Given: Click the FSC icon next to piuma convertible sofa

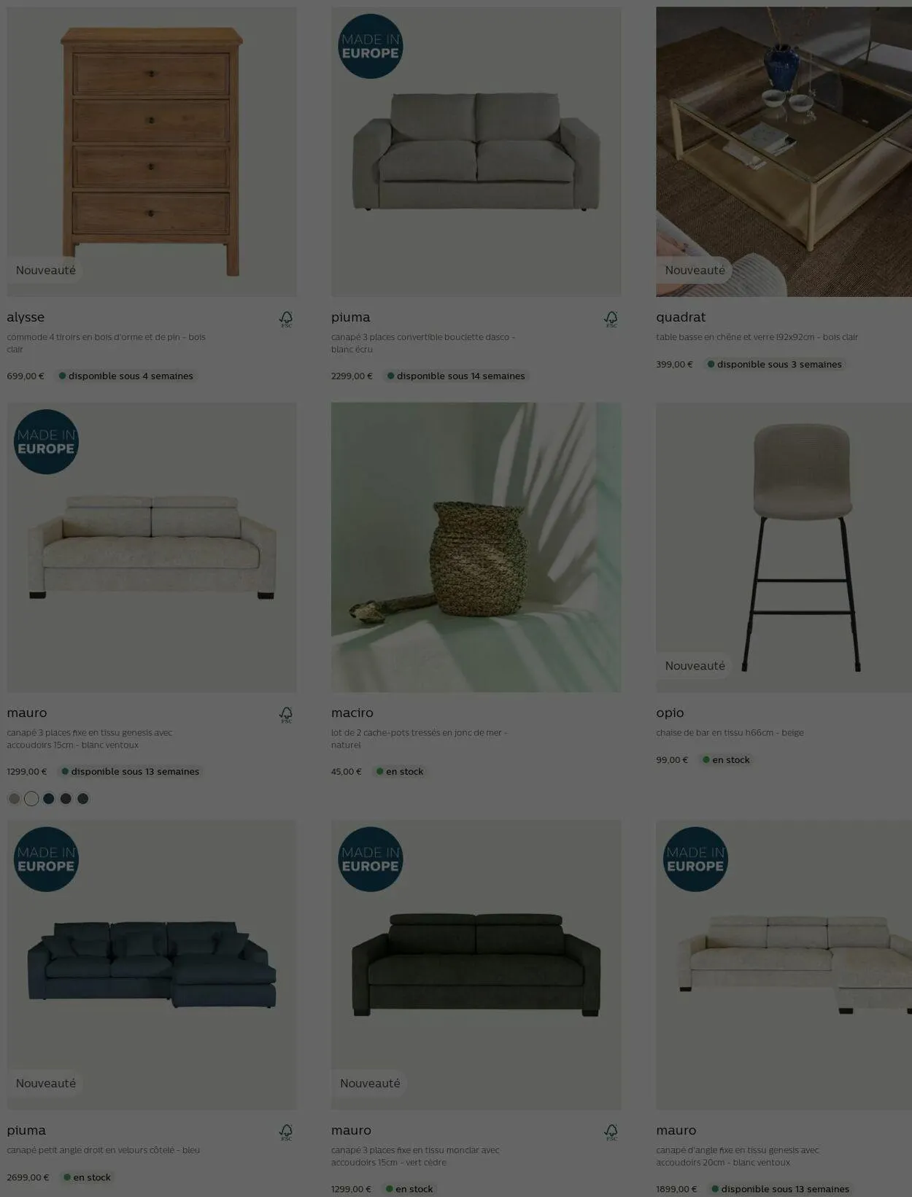Looking at the screenshot, I should 611,319.
